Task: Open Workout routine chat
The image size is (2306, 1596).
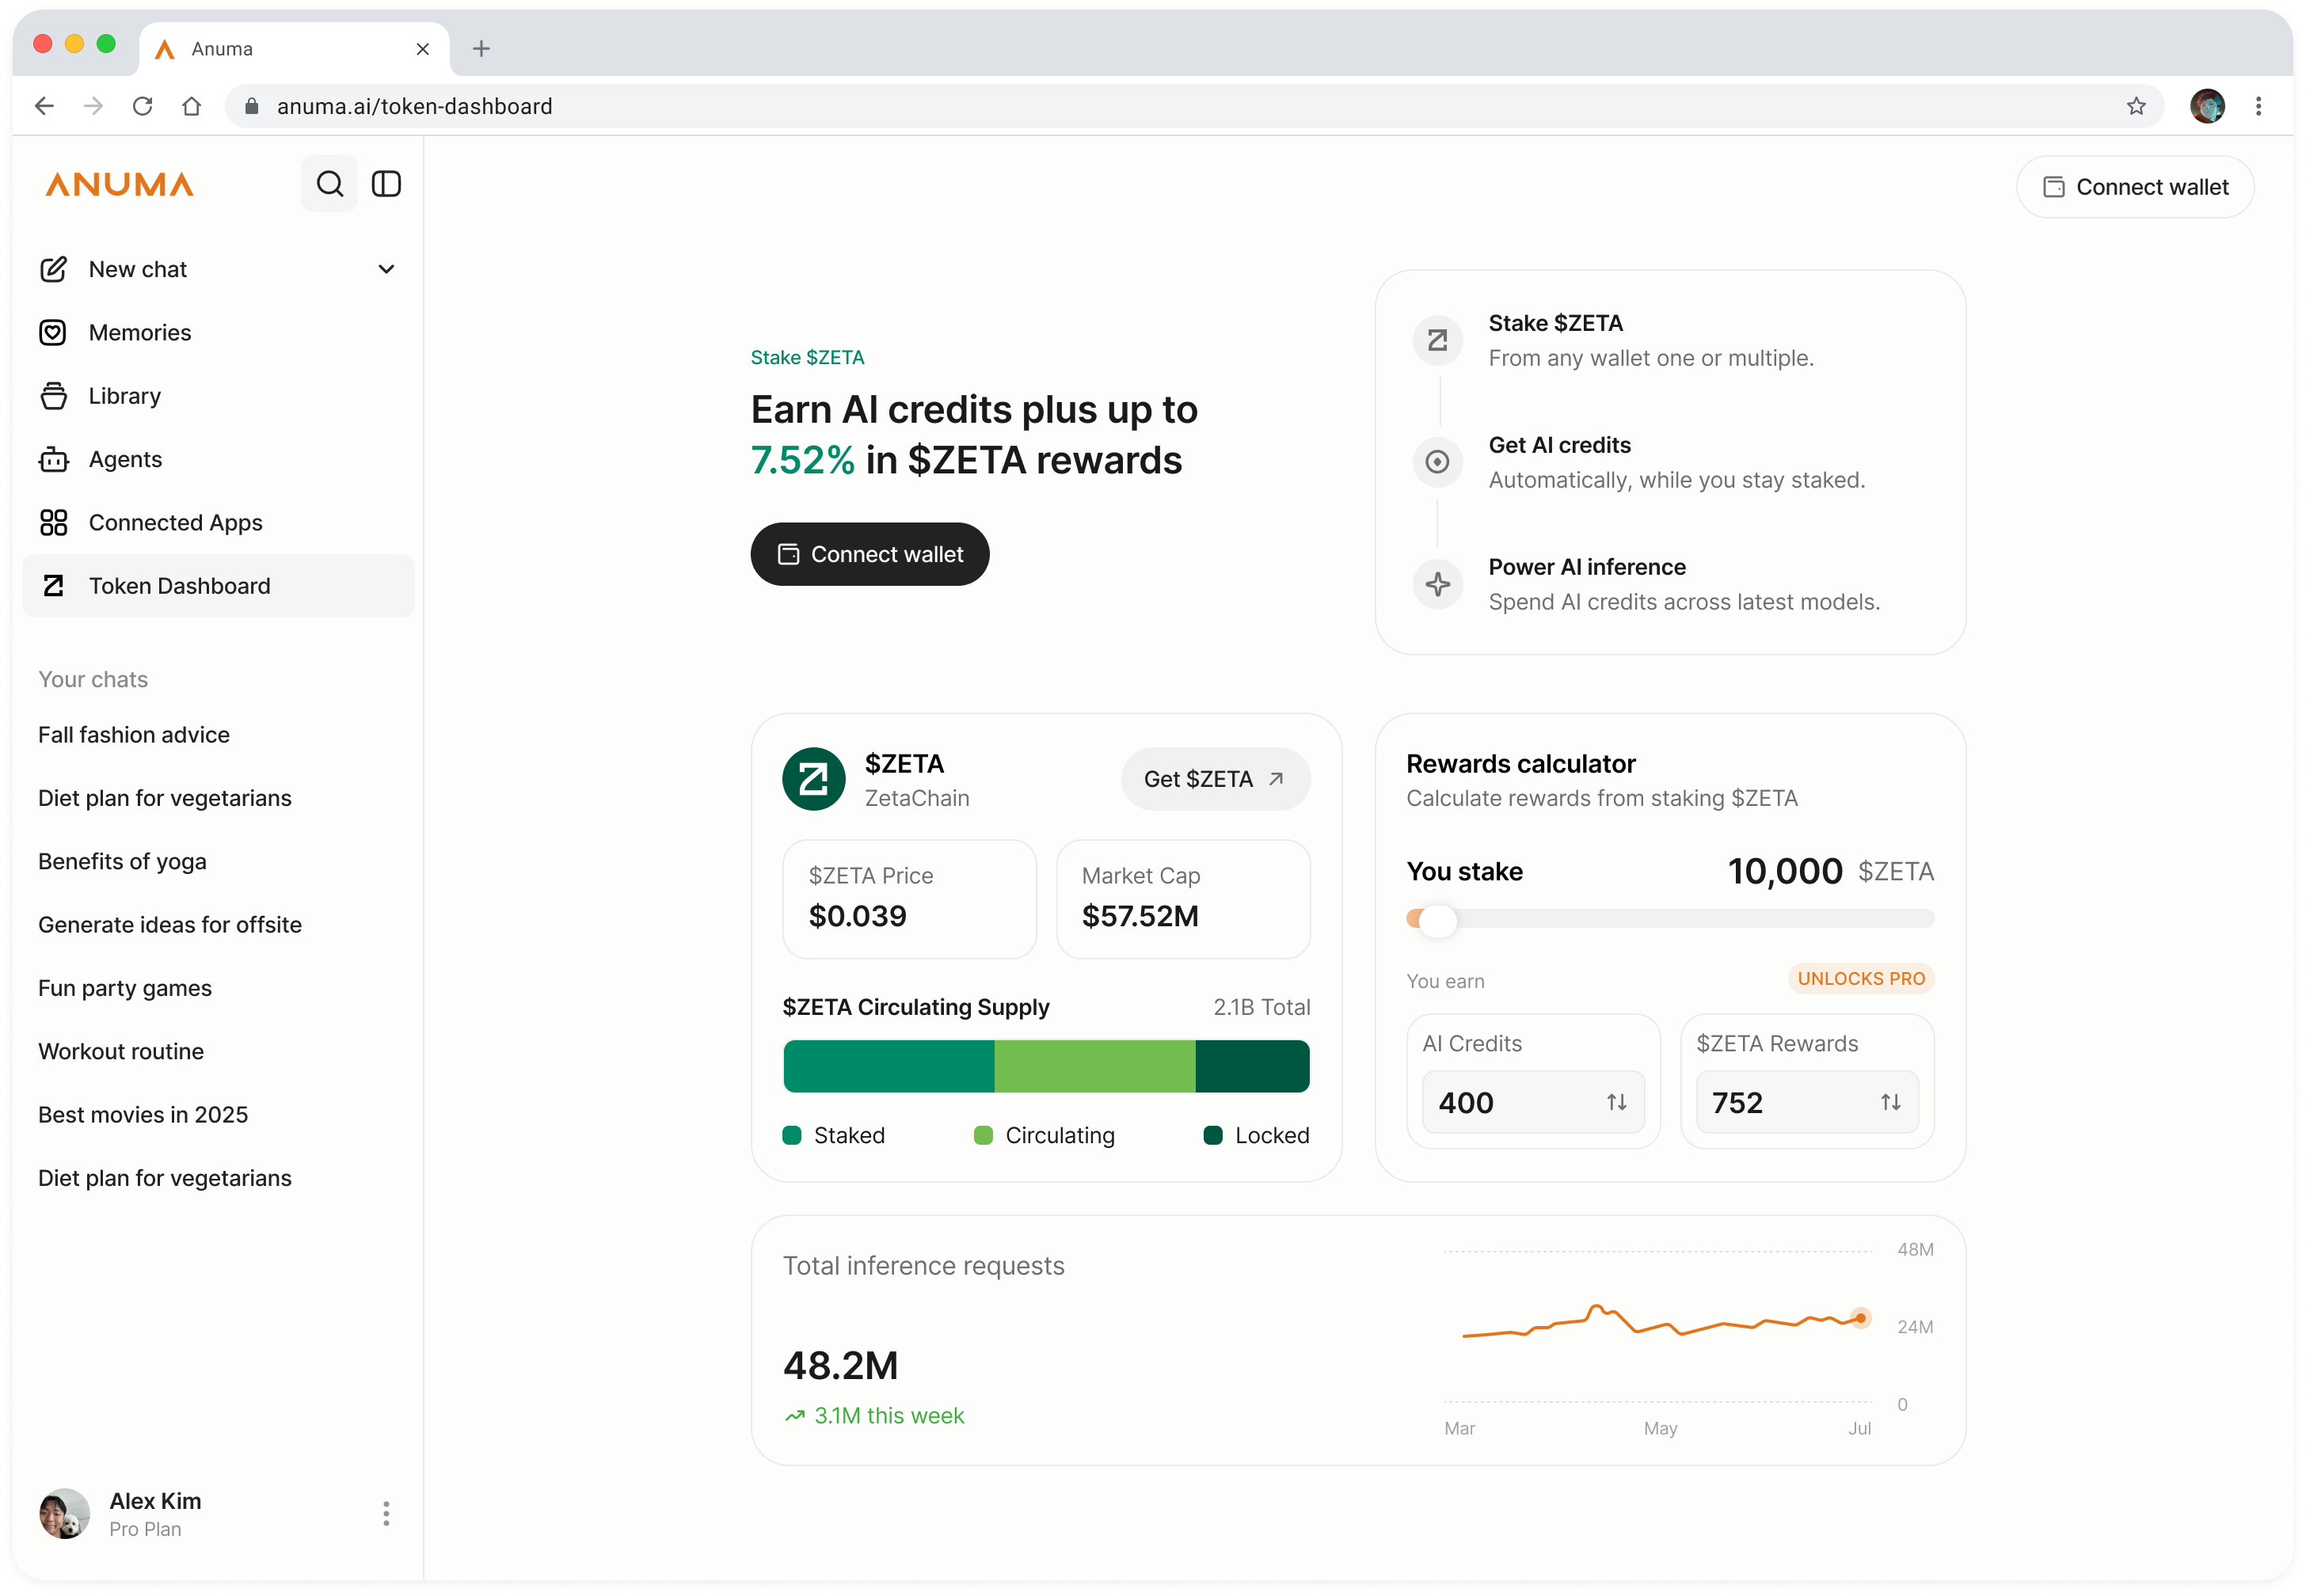Action: (121, 1051)
